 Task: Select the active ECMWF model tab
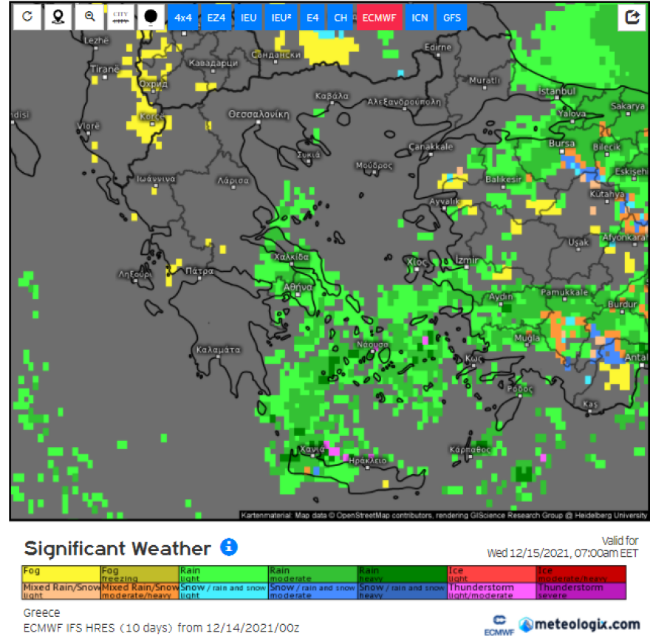[x=380, y=18]
